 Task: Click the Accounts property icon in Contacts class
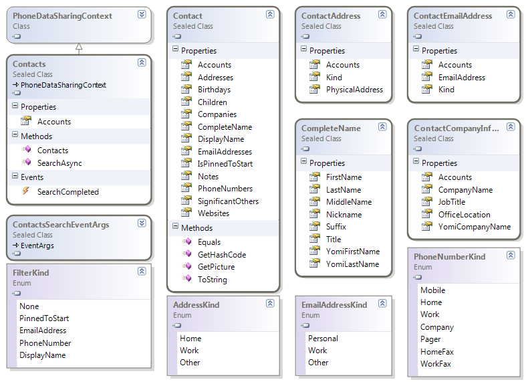[x=26, y=120]
